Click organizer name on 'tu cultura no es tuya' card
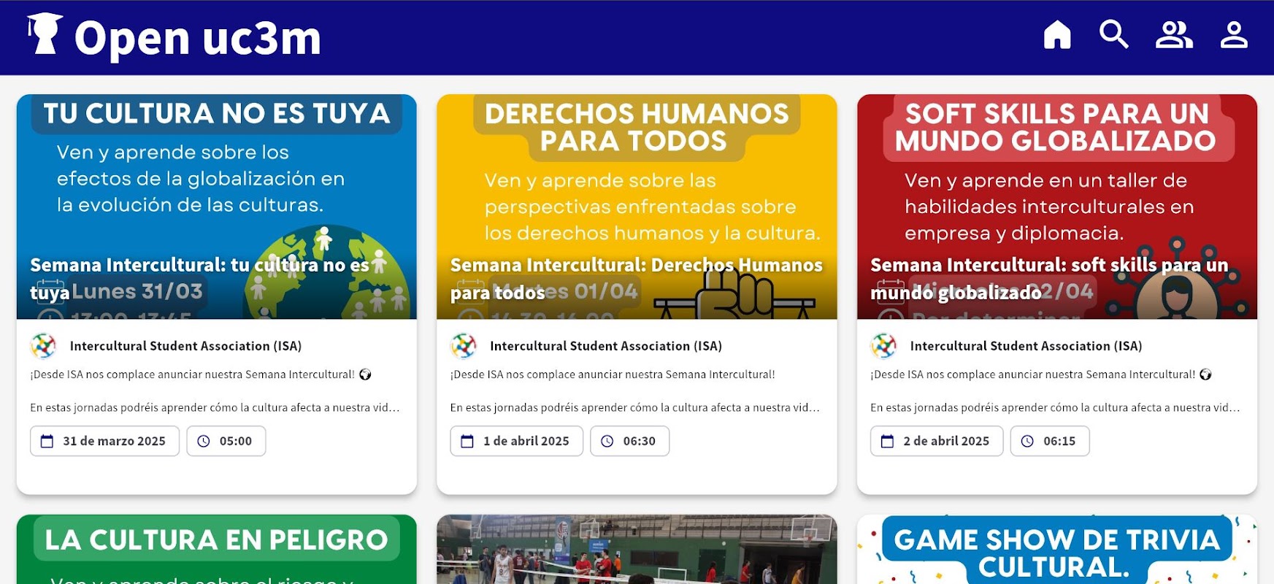 [185, 346]
